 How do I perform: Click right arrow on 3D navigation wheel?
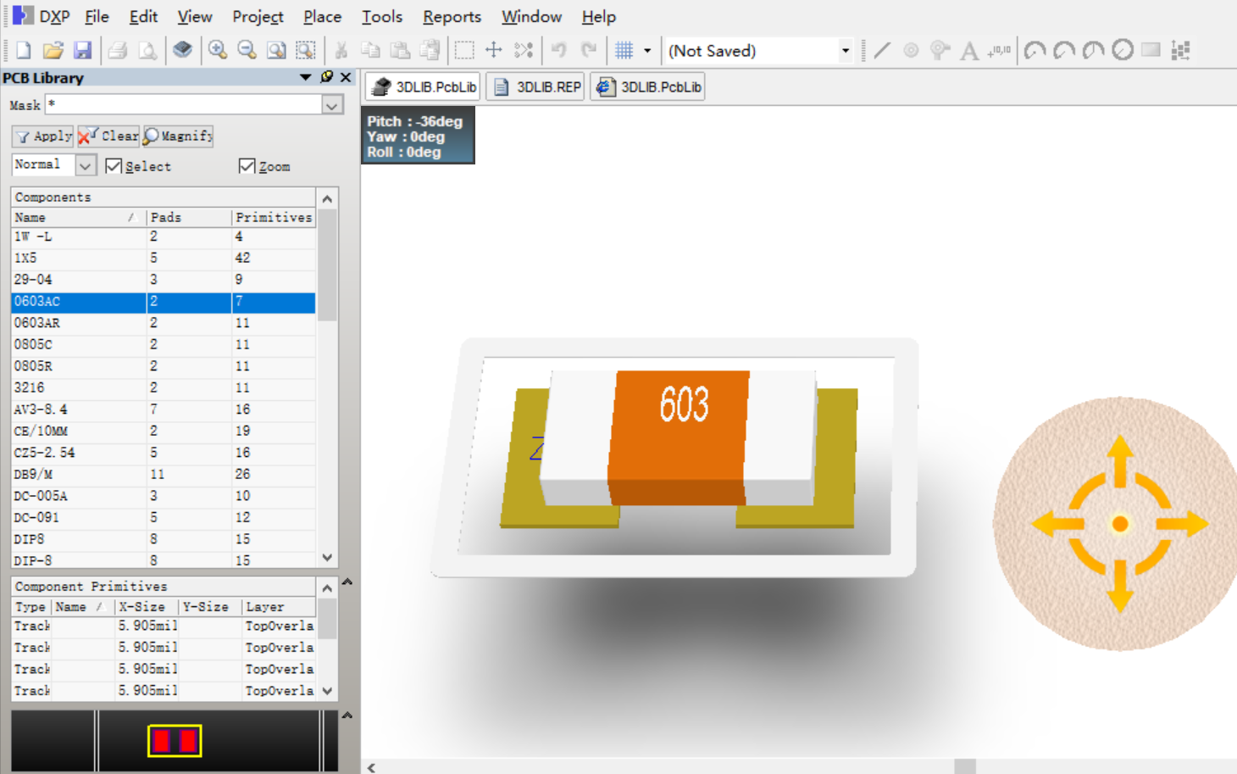click(x=1184, y=524)
